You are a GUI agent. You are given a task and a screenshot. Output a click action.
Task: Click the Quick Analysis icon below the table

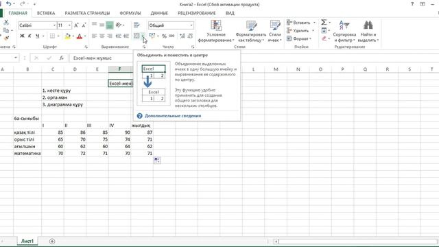[157, 160]
